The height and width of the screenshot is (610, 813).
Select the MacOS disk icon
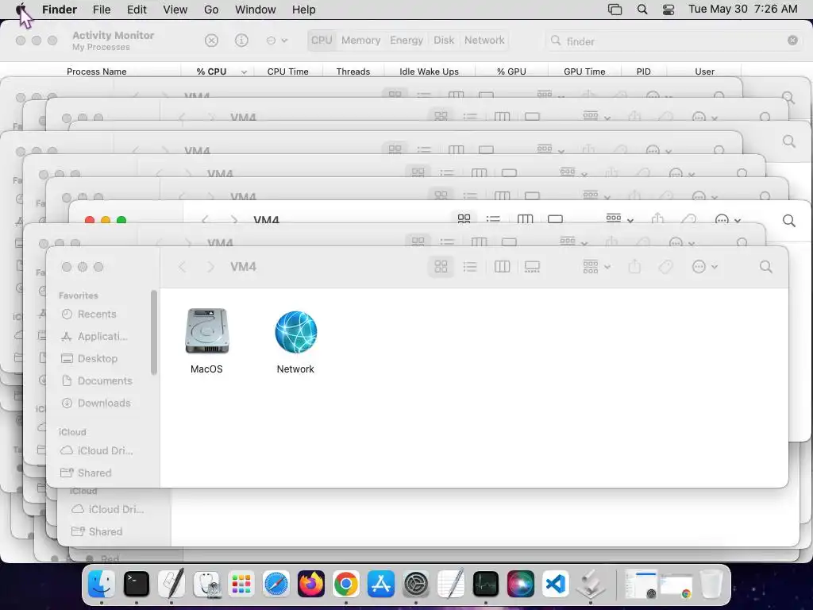point(206,332)
